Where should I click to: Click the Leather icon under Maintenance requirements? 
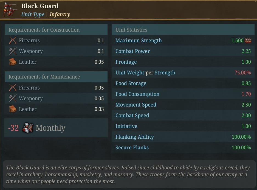click(x=13, y=109)
